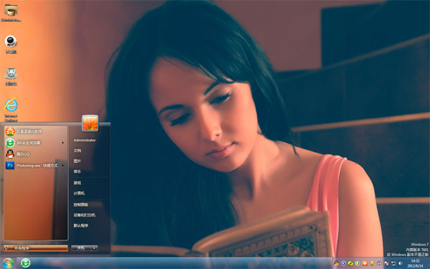
Task: Open the pinned 360 browser on the taskbar
Action: click(26, 263)
